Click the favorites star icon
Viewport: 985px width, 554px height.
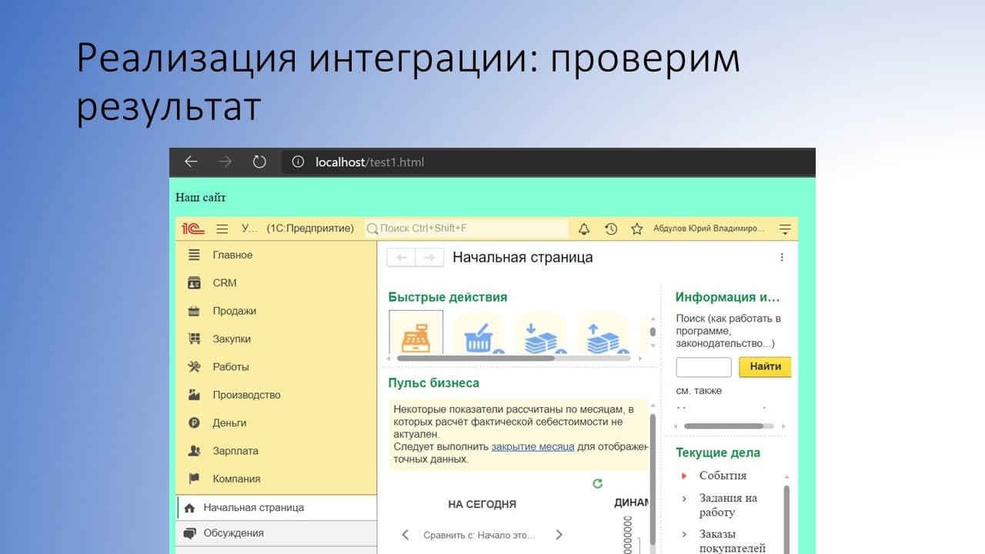(x=636, y=229)
